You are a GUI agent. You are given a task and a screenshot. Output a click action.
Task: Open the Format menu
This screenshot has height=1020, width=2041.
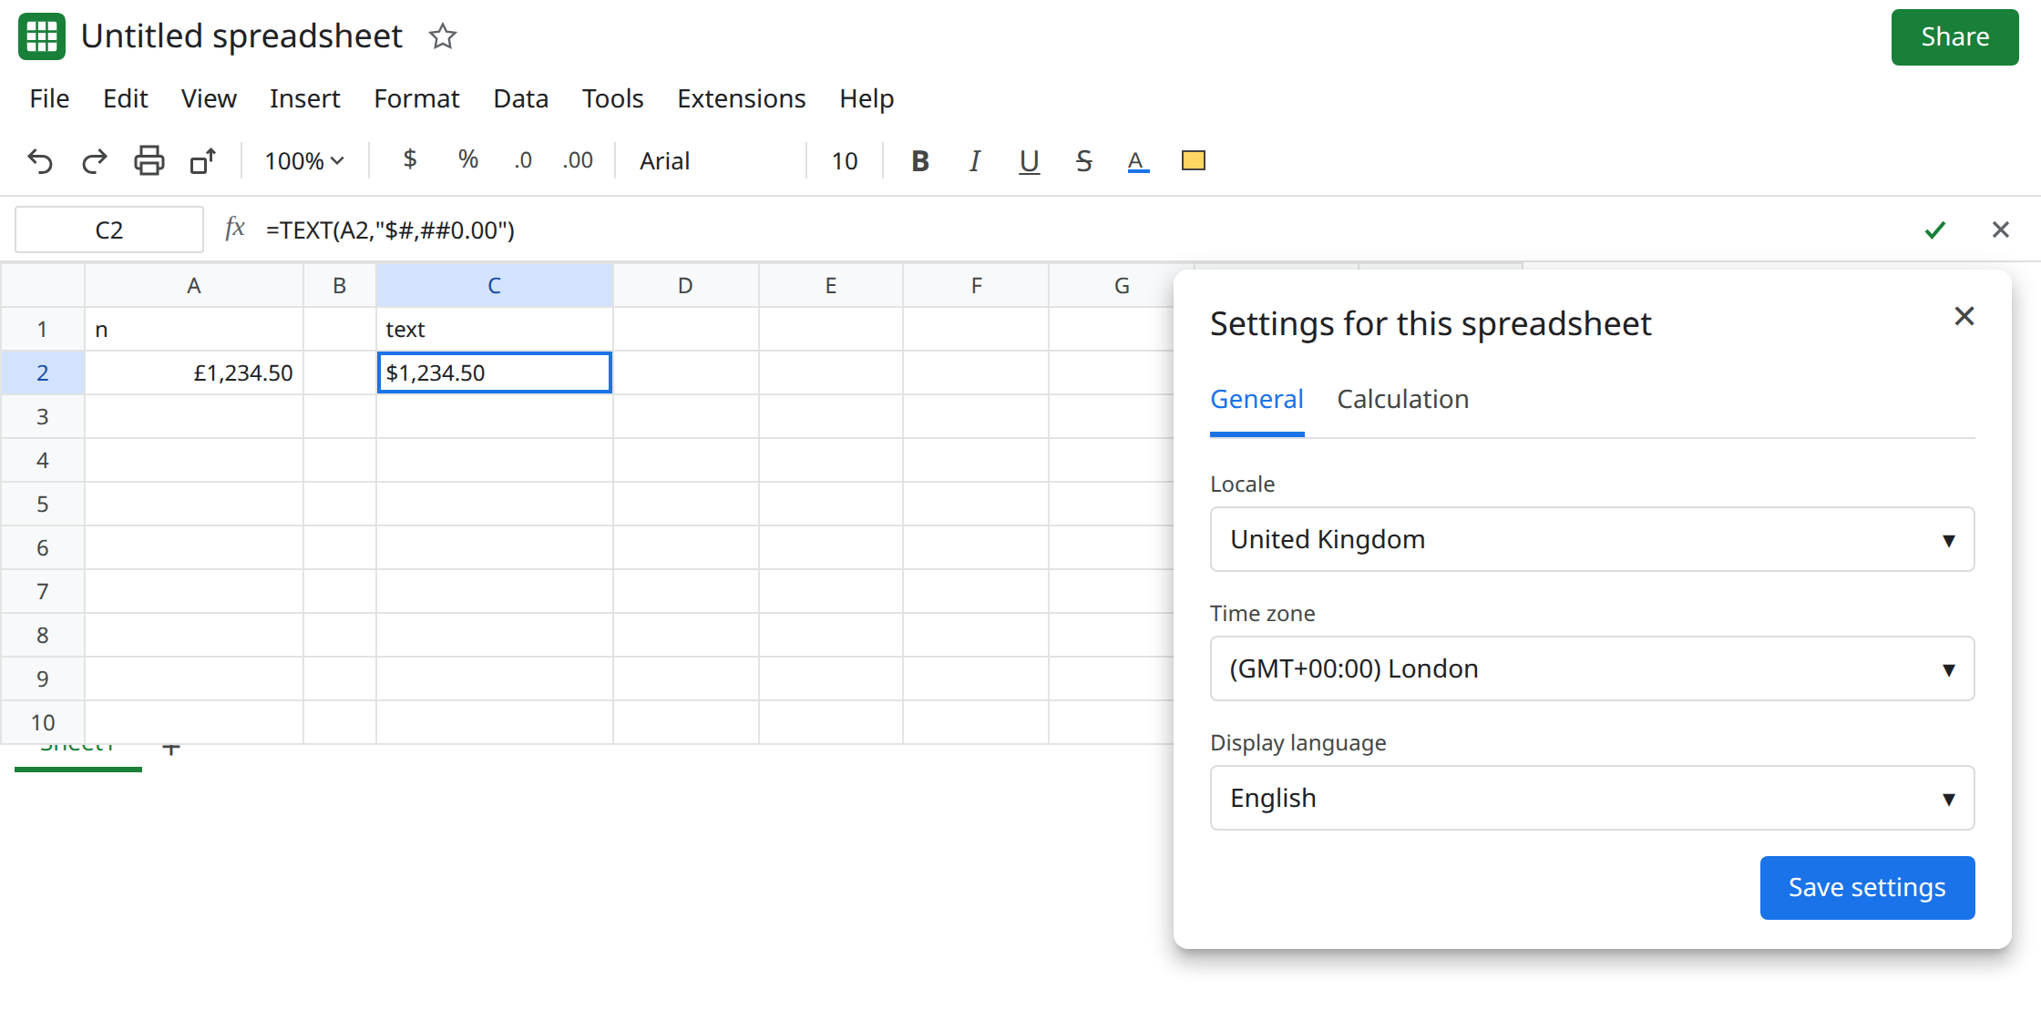[x=416, y=98]
